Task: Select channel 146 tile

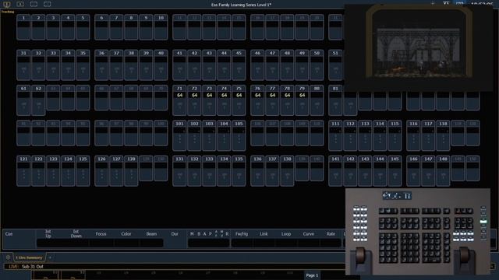Action: tap(413, 170)
